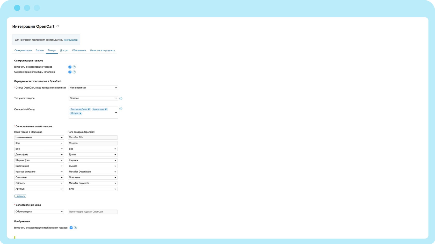Open the МетаТег Keywords dropdown

tap(92, 183)
